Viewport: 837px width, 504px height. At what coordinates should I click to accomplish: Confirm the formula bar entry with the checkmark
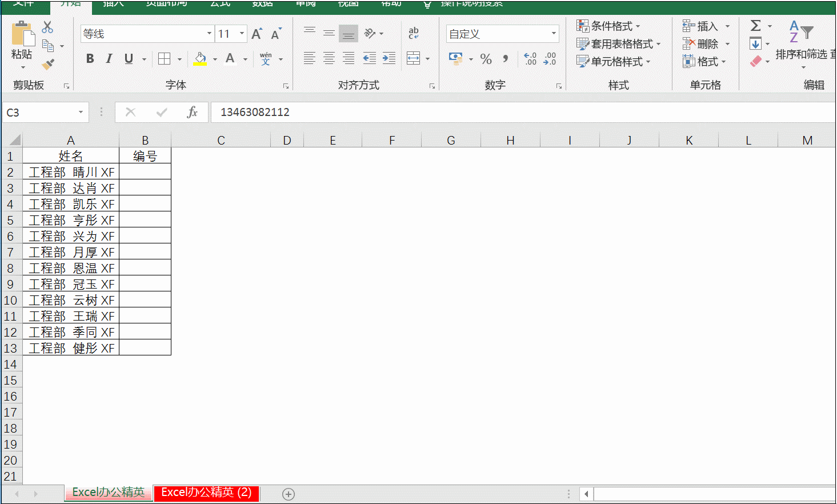click(162, 112)
